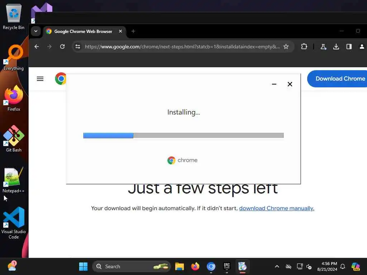This screenshot has width=367, height=275.
Task: Click the Download Chrome button
Action: [337, 79]
